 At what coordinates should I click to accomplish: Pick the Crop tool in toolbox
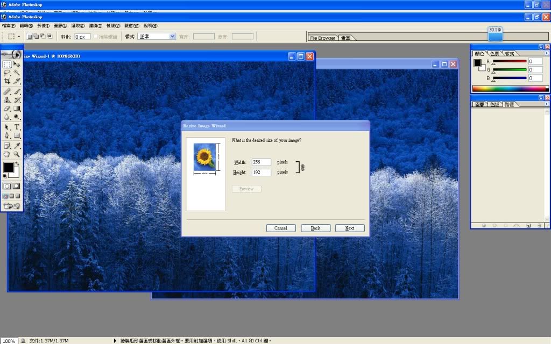pyautogui.click(x=7, y=81)
